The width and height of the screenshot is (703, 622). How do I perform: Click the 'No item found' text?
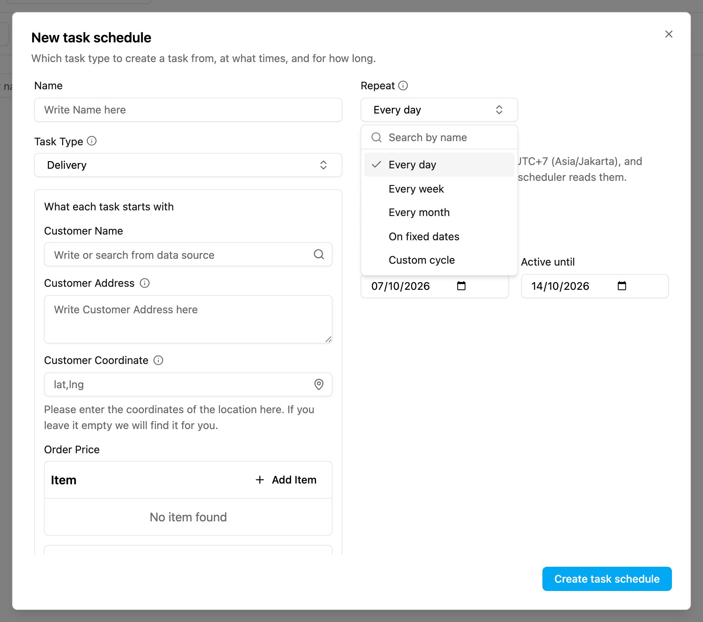pyautogui.click(x=188, y=517)
